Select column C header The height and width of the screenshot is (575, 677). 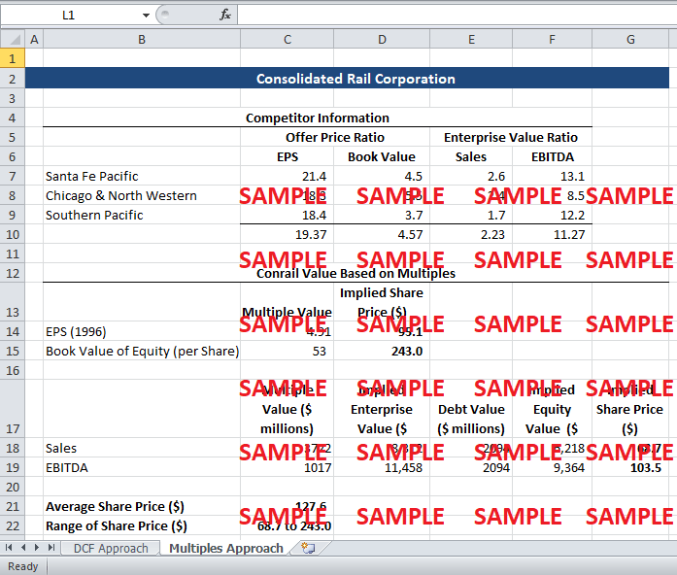tap(288, 39)
